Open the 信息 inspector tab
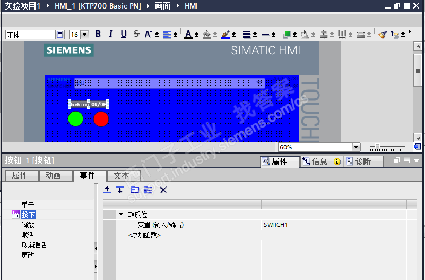This screenshot has width=425, height=280. pos(322,162)
